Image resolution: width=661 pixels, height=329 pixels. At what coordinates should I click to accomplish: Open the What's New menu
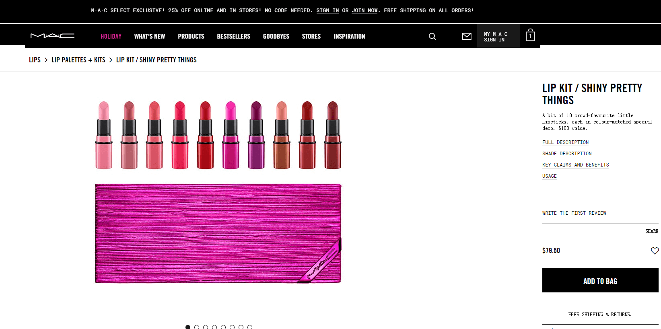click(150, 36)
